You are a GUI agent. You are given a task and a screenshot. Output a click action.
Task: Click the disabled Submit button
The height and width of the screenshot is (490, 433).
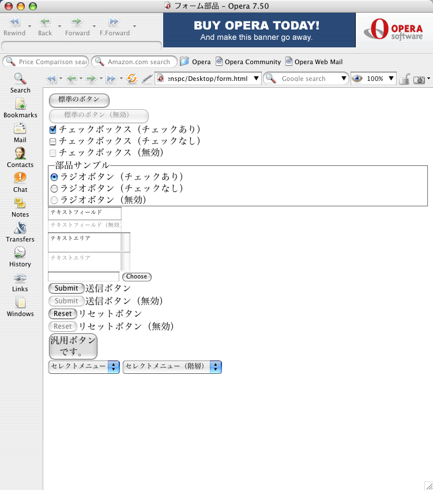(66, 301)
